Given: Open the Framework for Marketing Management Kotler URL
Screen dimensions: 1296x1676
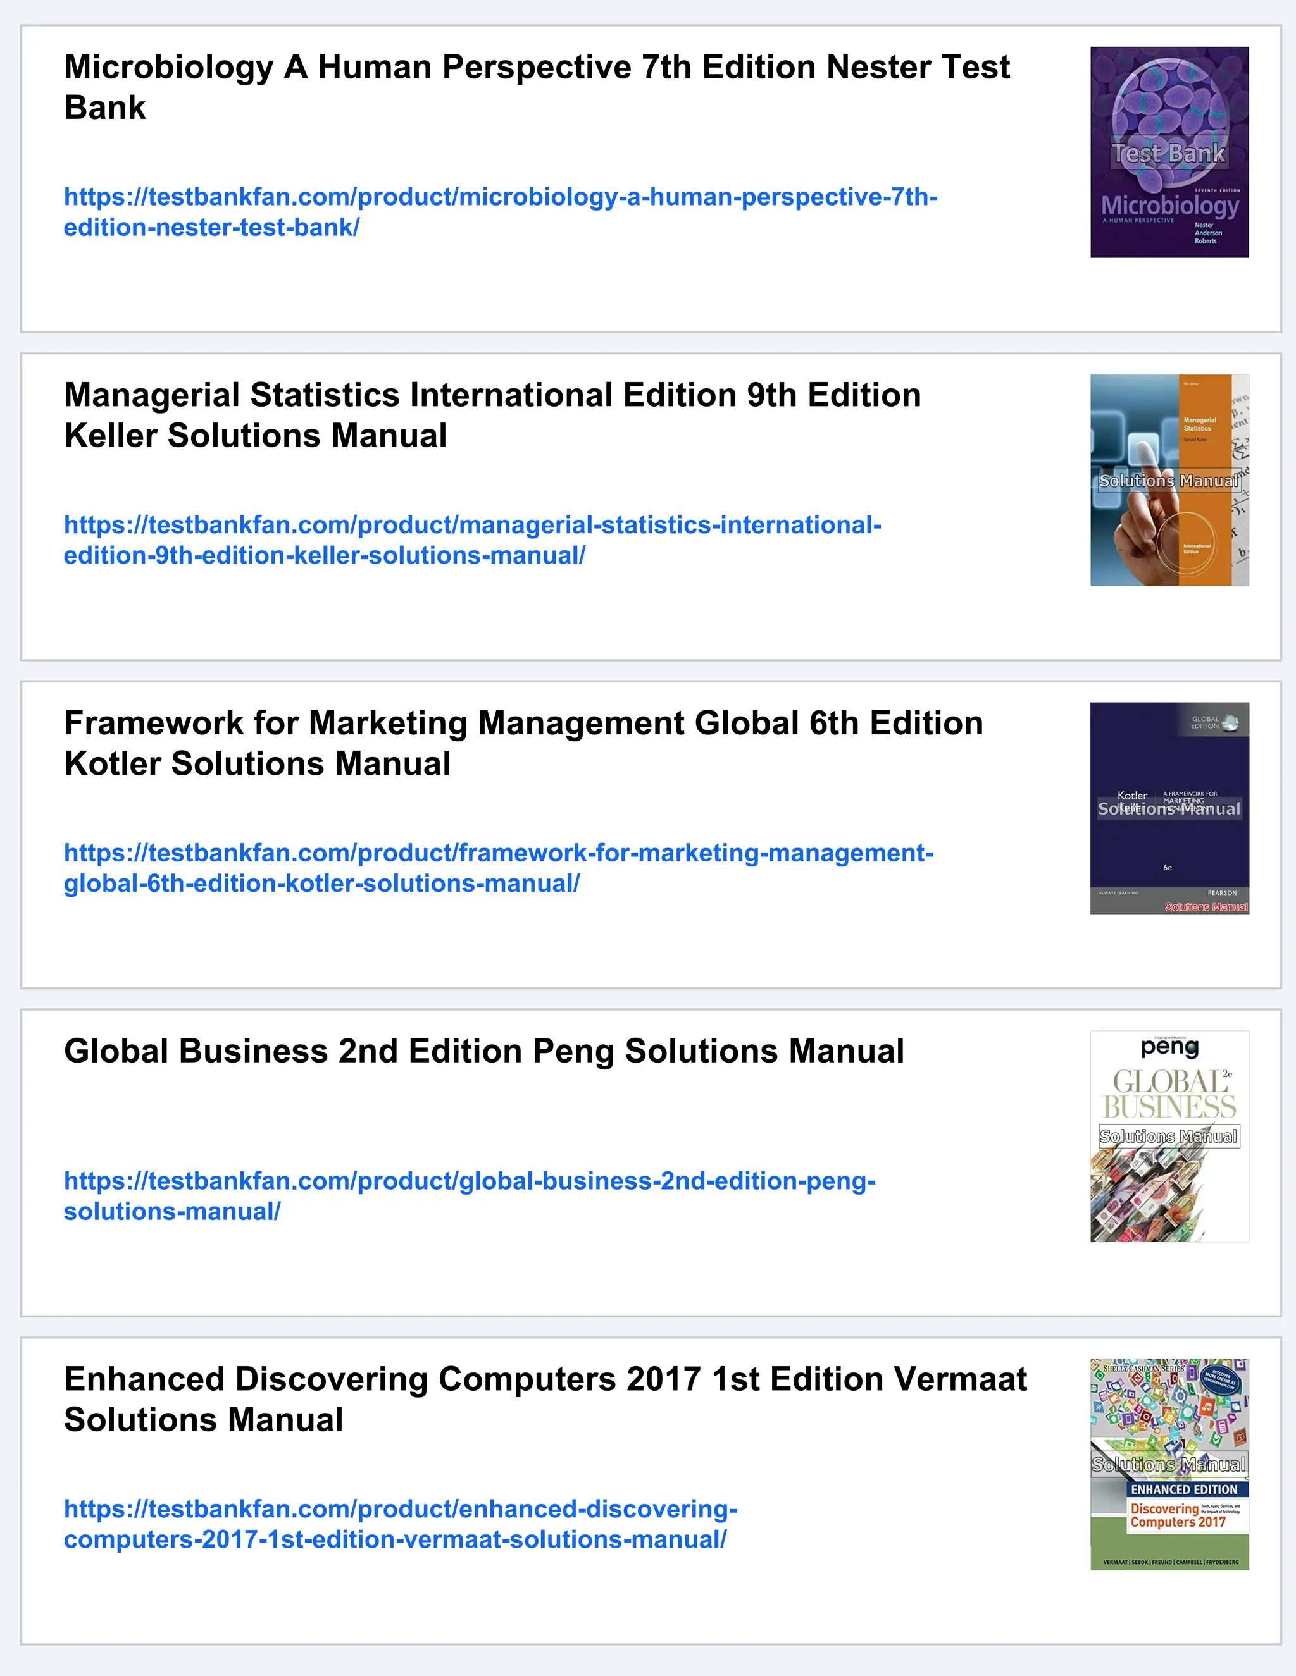Looking at the screenshot, I should 498,868.
